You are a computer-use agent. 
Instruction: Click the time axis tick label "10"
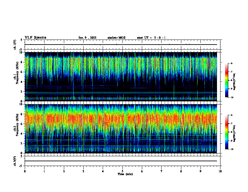(220, 171)
